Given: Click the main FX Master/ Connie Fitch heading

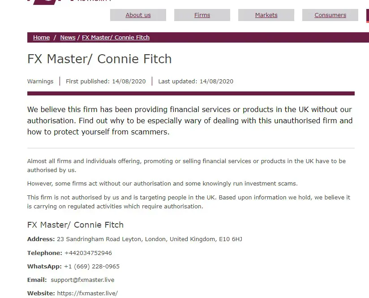Looking at the screenshot, I should (x=99, y=59).
